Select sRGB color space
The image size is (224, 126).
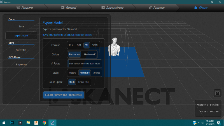point(72,82)
